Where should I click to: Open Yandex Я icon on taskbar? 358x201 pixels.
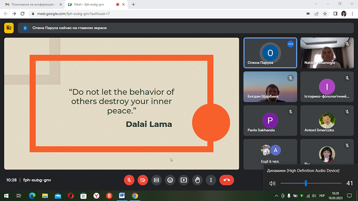click(109, 196)
